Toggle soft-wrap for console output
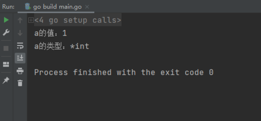The width and height of the screenshot is (261, 121). pos(20,45)
